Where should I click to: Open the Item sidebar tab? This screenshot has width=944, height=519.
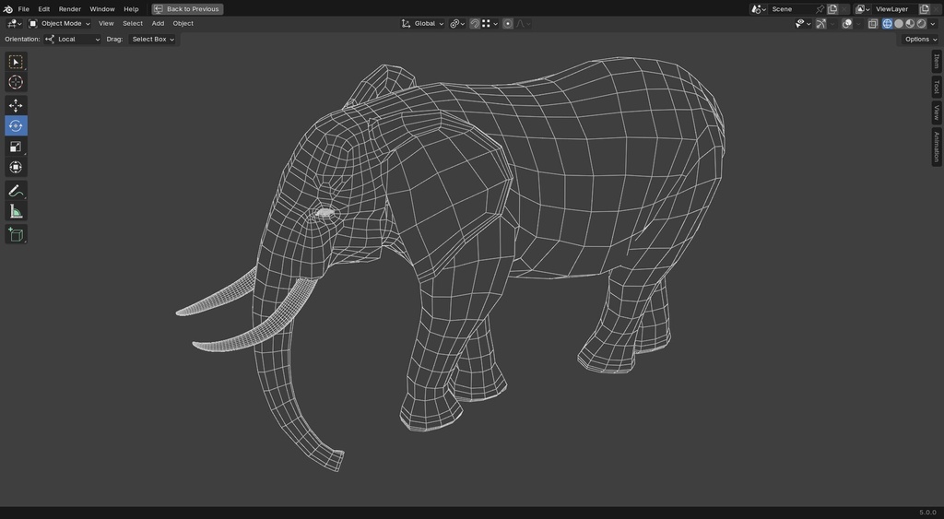pyautogui.click(x=937, y=62)
